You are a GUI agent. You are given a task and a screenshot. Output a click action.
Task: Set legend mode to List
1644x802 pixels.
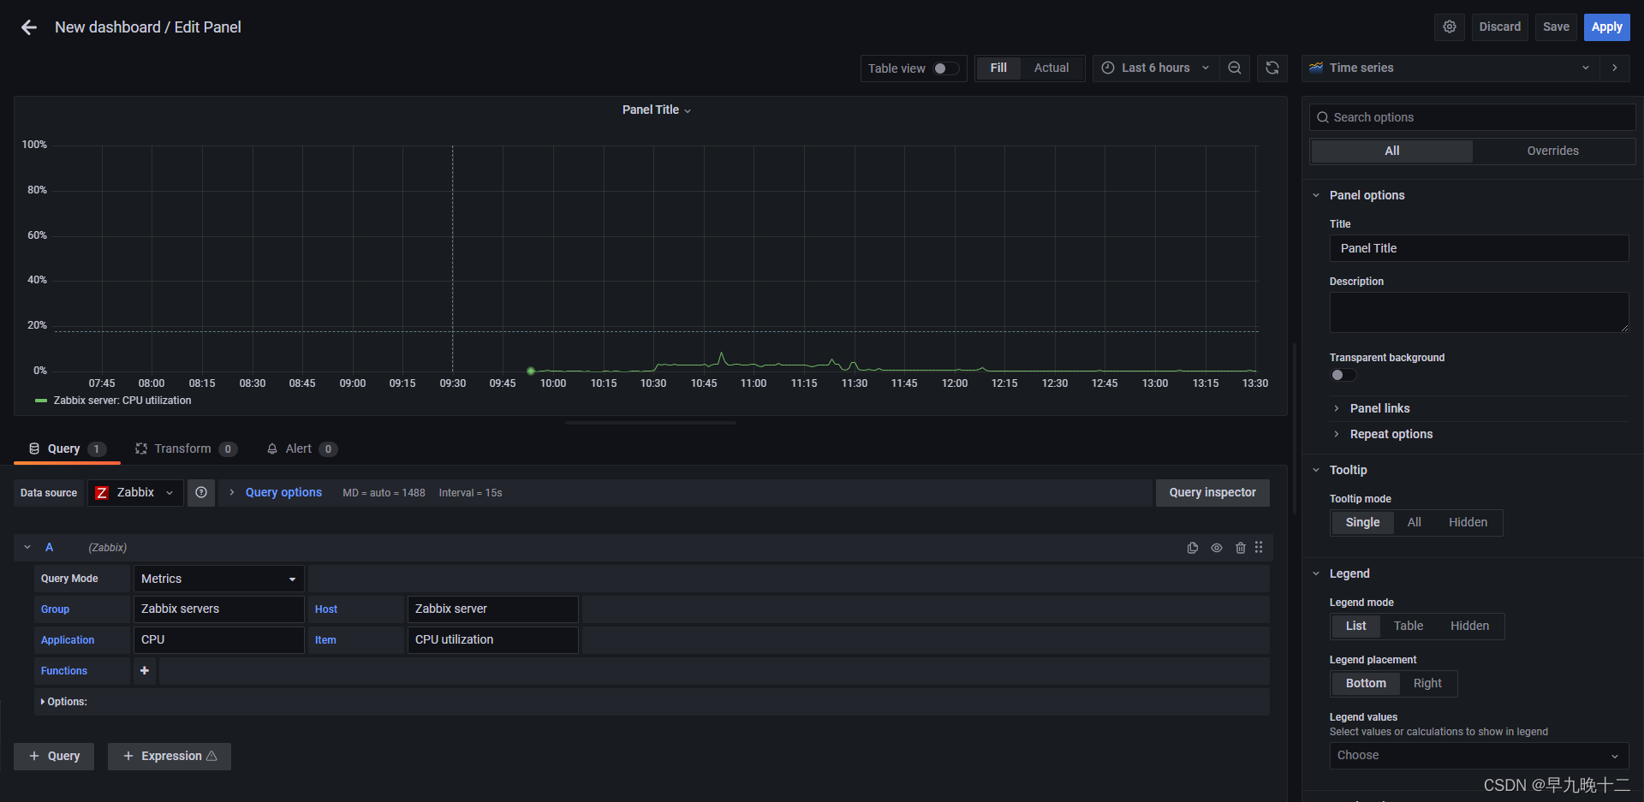(x=1356, y=626)
